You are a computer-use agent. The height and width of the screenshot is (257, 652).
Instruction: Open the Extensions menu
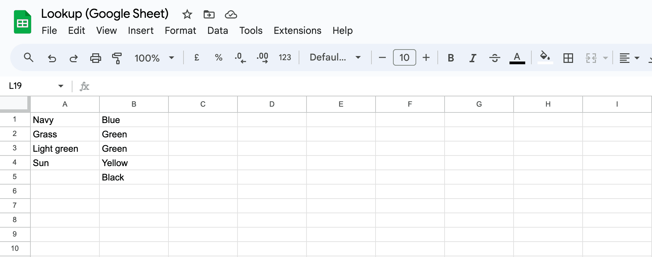point(297,30)
